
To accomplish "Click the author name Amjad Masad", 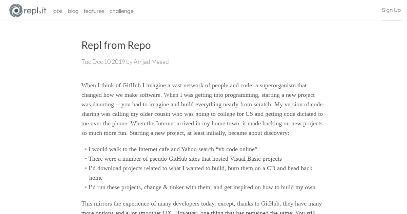I will (151, 61).
